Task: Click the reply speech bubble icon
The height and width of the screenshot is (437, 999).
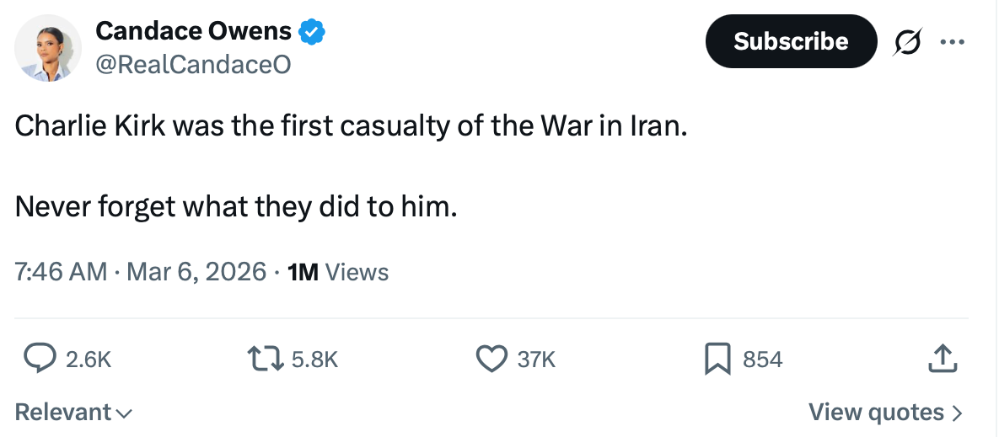Action: pos(38,360)
